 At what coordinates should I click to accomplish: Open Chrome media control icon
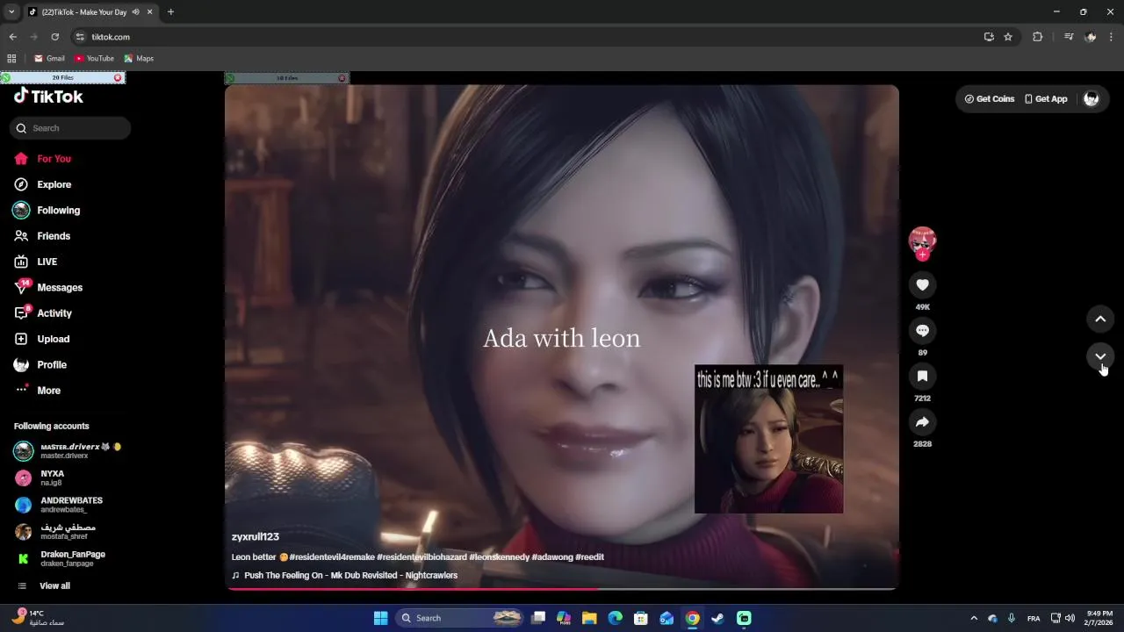1069,37
